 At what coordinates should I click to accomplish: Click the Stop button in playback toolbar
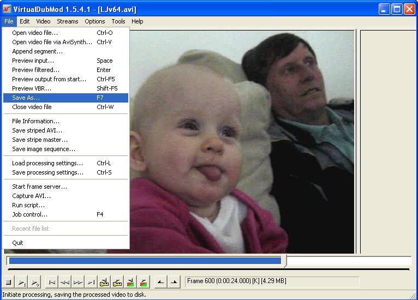9,282
